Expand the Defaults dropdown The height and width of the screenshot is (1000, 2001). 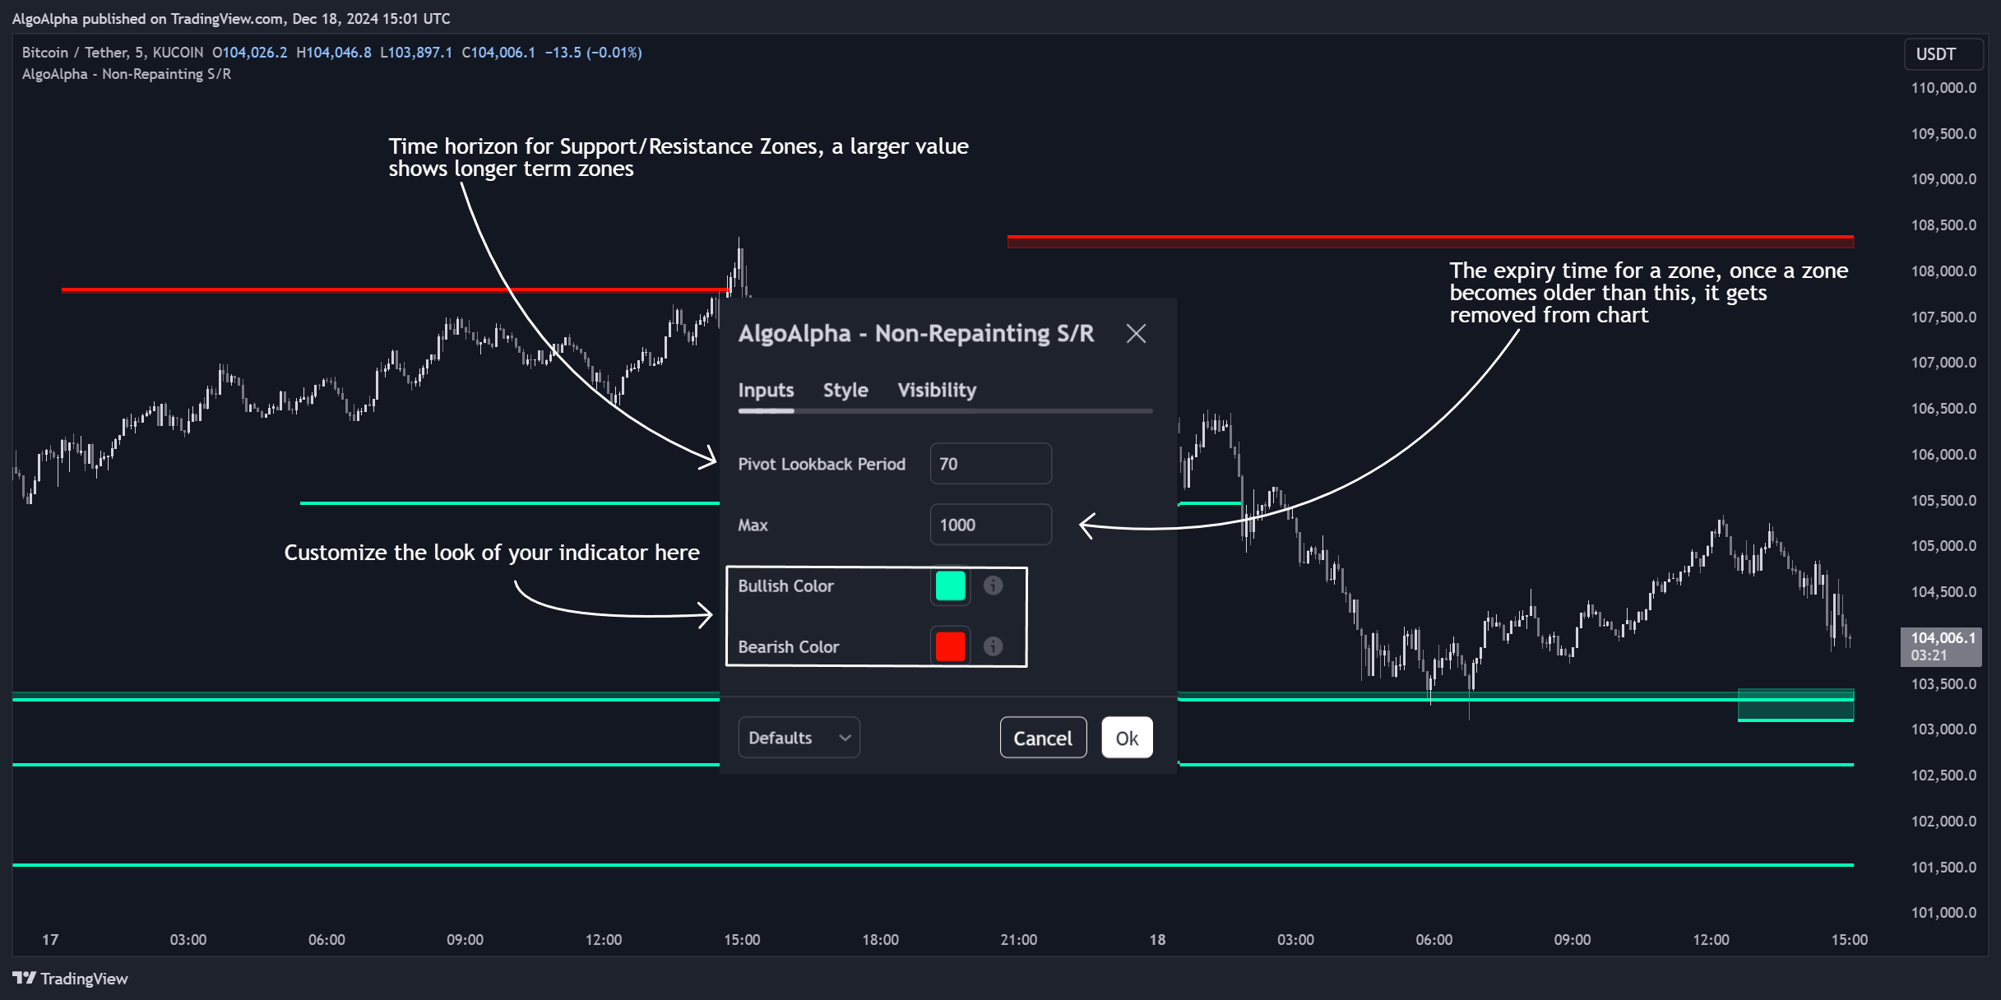coord(799,738)
